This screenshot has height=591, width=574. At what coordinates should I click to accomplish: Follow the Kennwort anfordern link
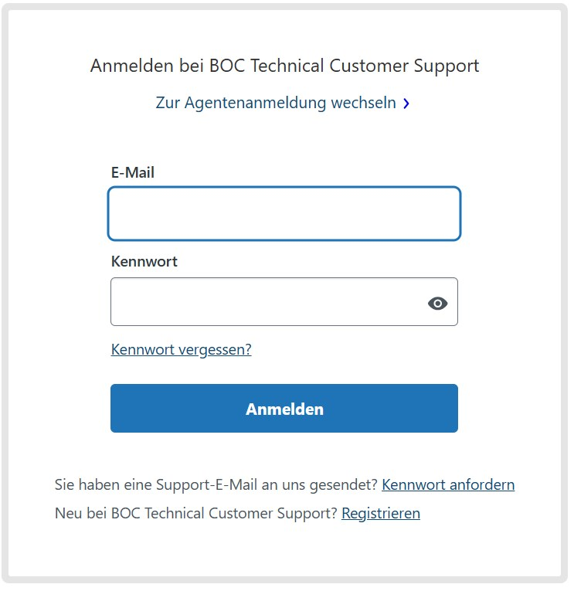click(x=448, y=484)
